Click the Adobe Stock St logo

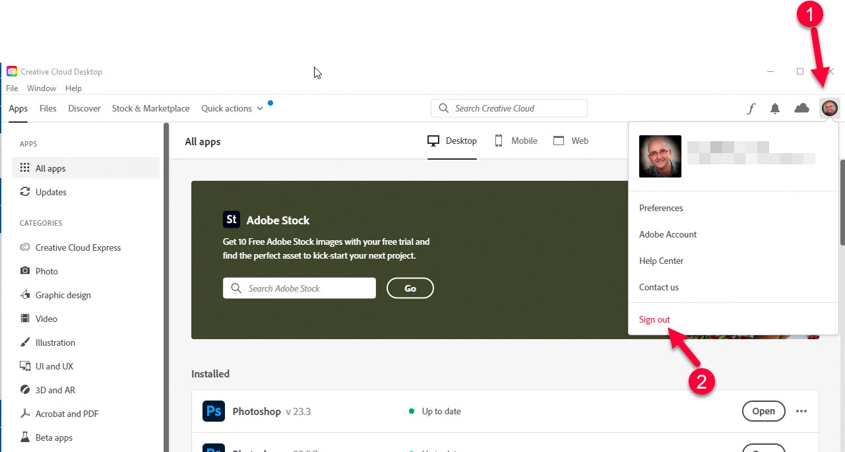231,220
